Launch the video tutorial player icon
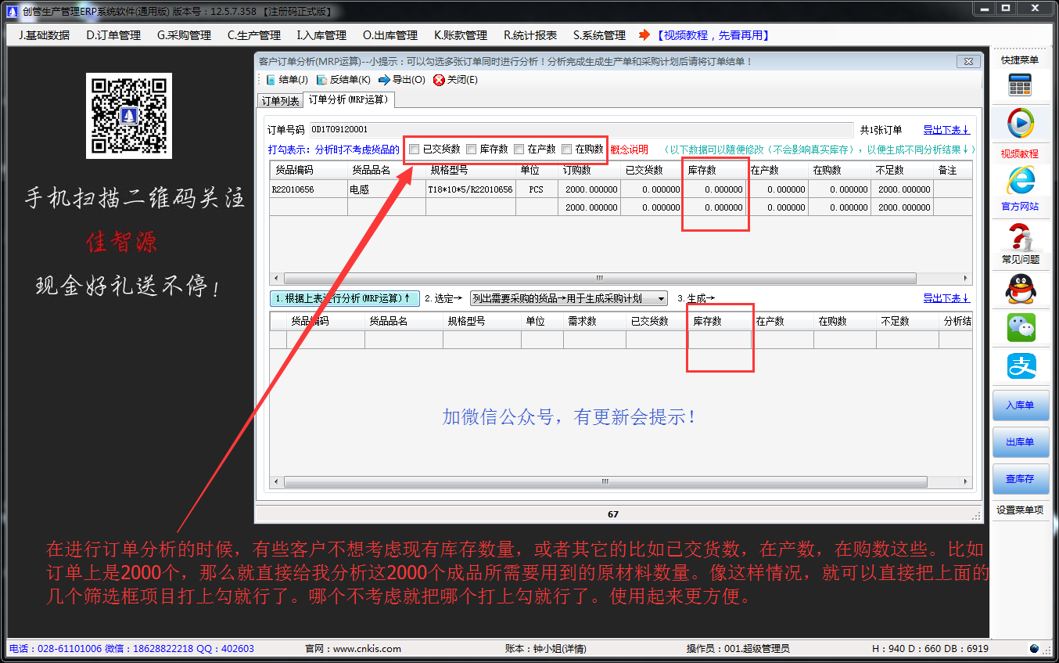 click(1020, 124)
